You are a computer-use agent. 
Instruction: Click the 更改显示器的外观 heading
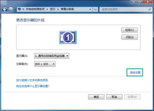[30, 20]
